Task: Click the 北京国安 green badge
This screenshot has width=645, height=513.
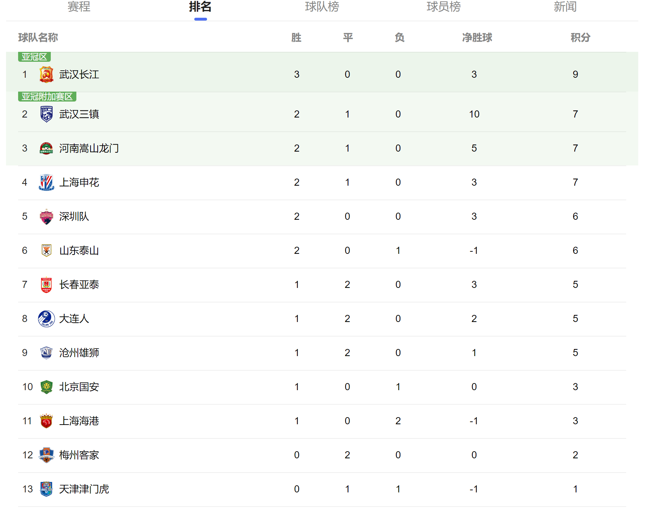Action: click(x=46, y=387)
